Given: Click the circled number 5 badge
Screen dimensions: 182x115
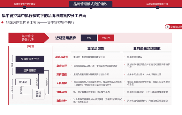Looking at the screenshot, I should click(168, 27).
